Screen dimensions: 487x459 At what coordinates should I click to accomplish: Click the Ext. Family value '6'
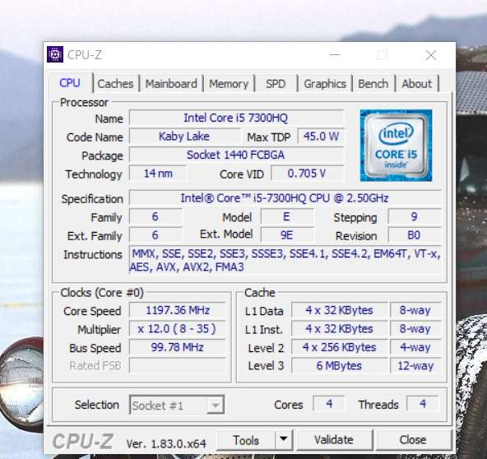tap(155, 235)
